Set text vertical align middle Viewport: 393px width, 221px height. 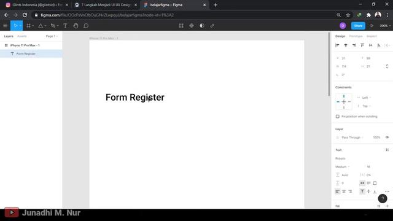pos(368,192)
